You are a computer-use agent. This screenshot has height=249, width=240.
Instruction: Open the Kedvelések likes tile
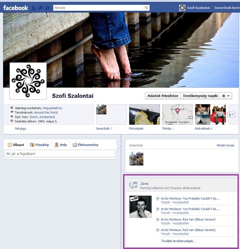[211, 114]
